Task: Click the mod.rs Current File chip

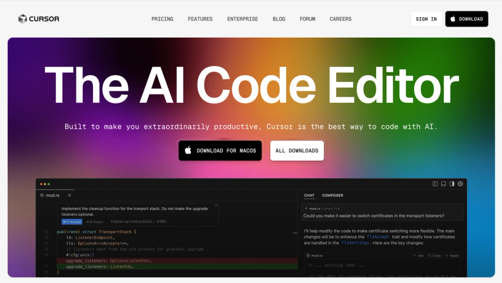Action: point(322,208)
